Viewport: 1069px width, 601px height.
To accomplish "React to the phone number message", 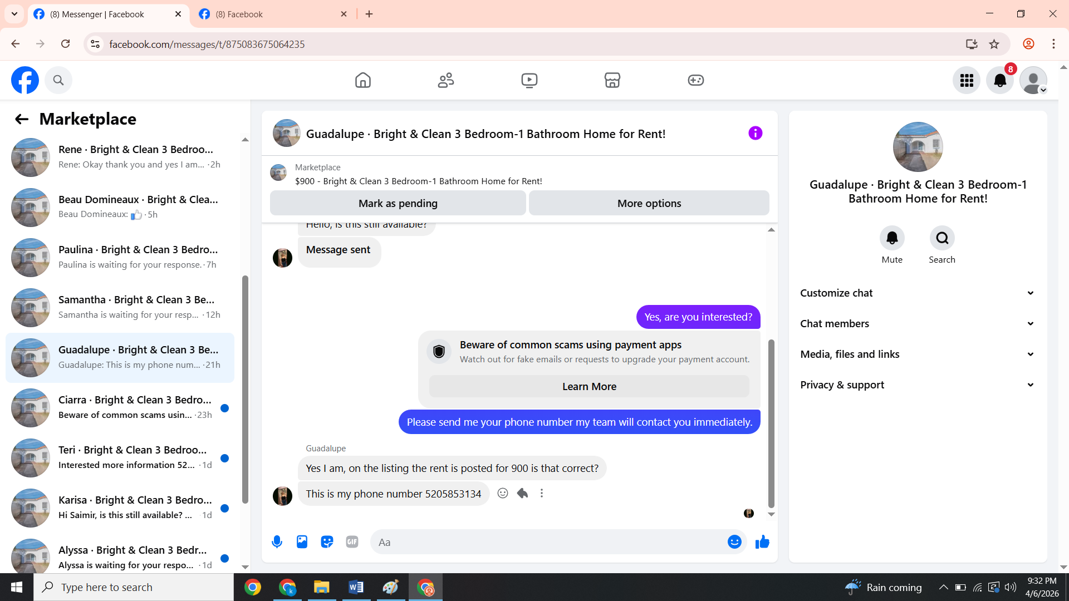I will (x=503, y=494).
